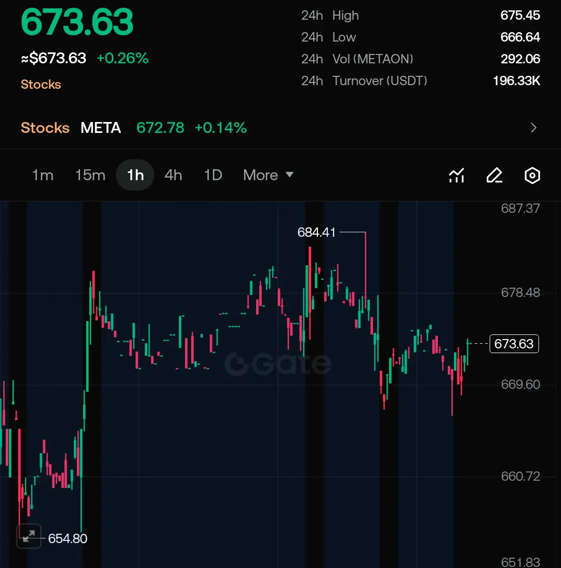Click the 654.80 low marker label
Viewport: 561px width, 568px height.
coord(68,538)
